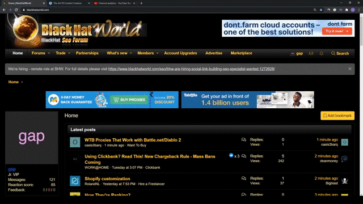This screenshot has width=363, height=204.
Task: Click the reaction icon showing x 3
Action: tap(231, 155)
